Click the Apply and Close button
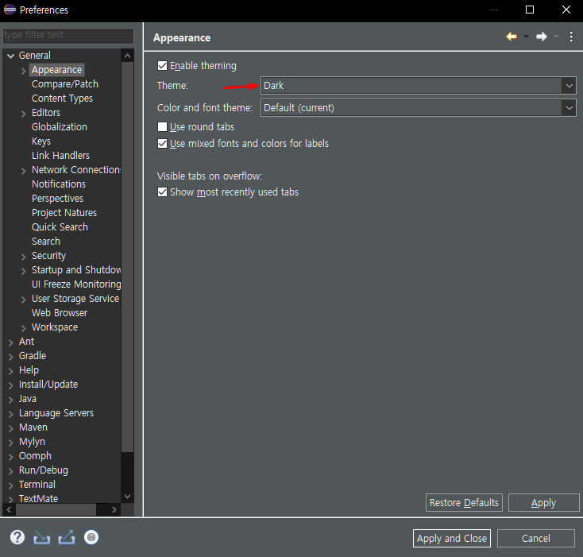The height and width of the screenshot is (557, 583). point(452,539)
